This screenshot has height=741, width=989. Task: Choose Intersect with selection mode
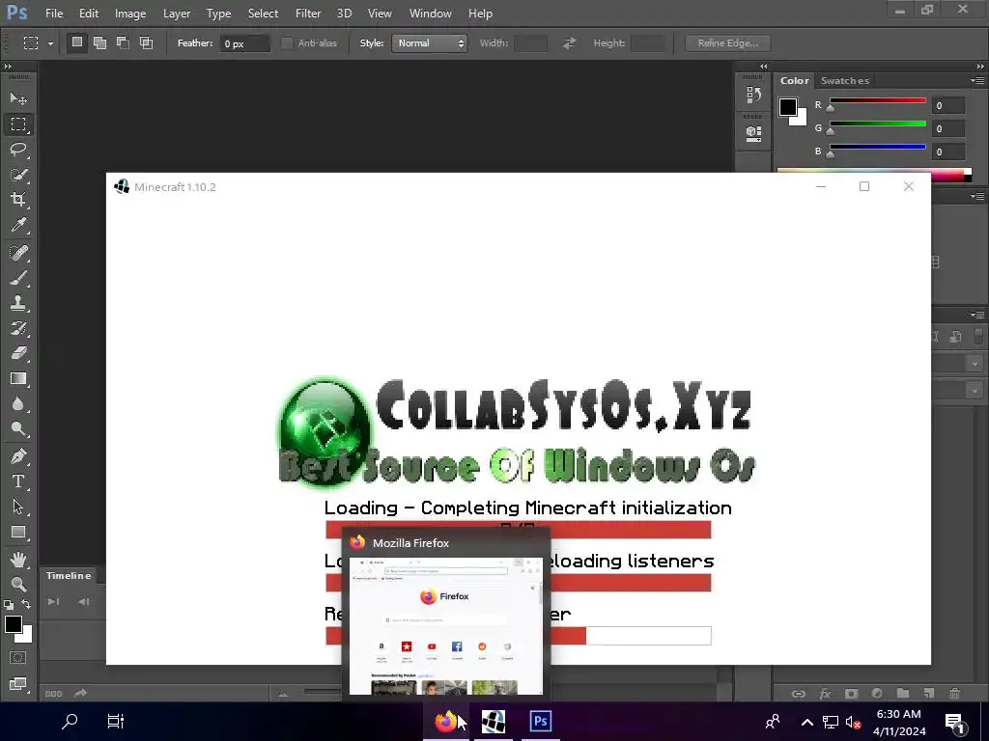pyautogui.click(x=147, y=42)
